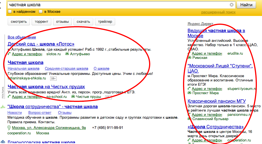Image resolution: width=262 pixels, height=144 pixels.
Task: Click the favicon beside Ломоносовская частная школа
Action: [3, 142]
